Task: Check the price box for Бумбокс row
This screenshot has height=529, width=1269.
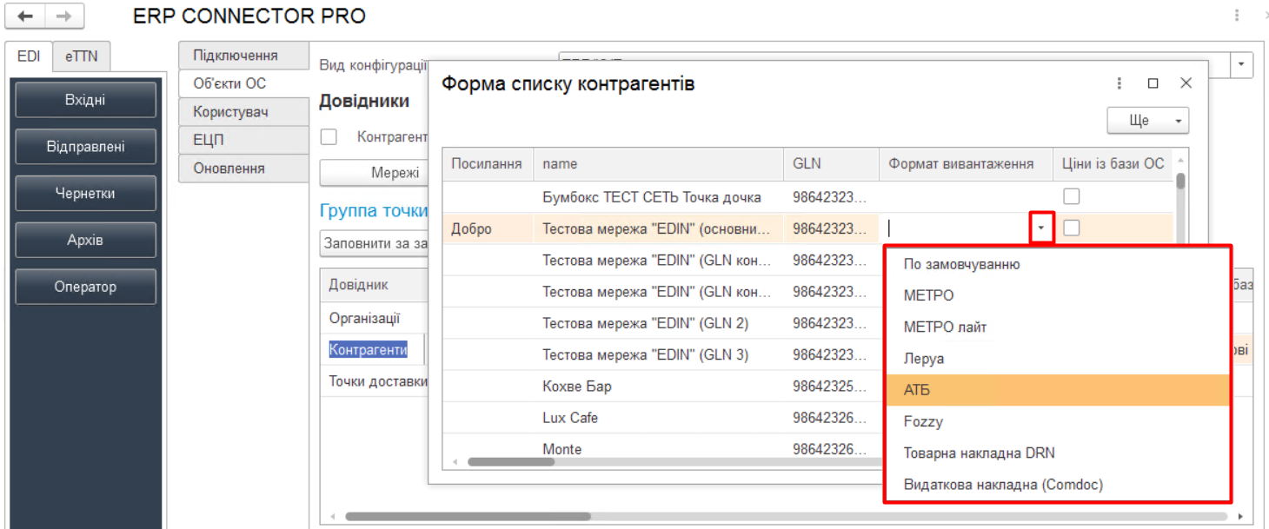Action: pyautogui.click(x=1072, y=196)
